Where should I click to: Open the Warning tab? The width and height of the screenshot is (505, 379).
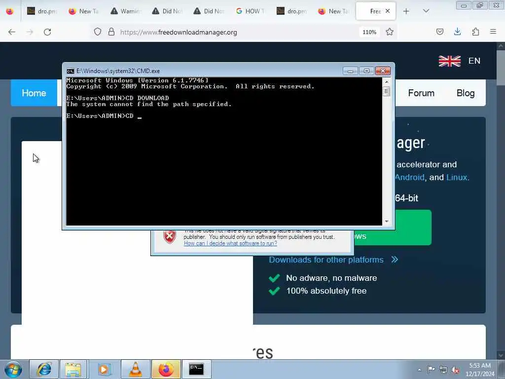pos(126,11)
